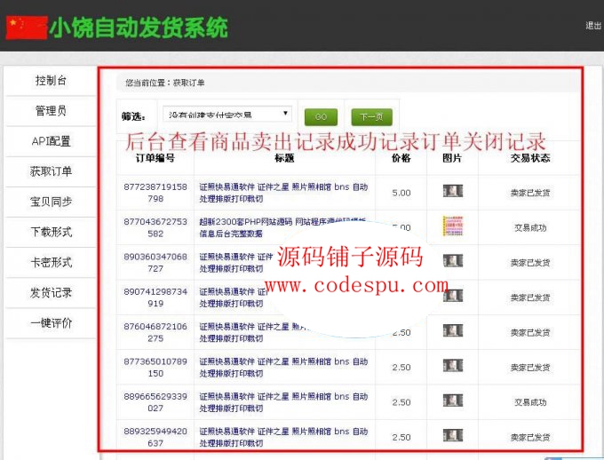Click the 小饶自动发货系统 site title
604x460 pixels.
point(139,28)
